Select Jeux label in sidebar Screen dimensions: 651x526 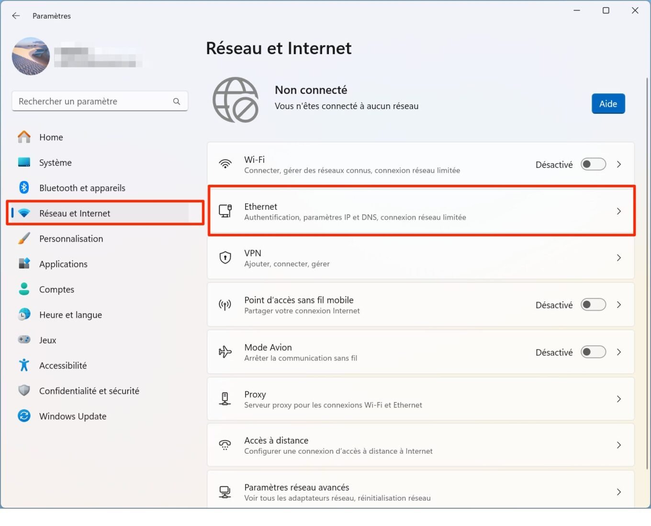click(x=47, y=340)
